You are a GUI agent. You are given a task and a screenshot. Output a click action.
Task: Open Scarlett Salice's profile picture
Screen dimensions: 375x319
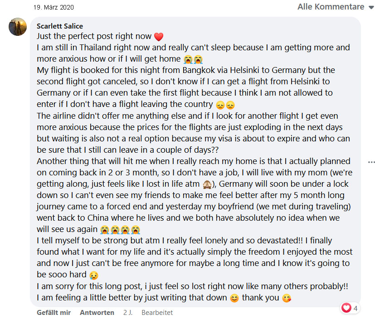pos(18,27)
